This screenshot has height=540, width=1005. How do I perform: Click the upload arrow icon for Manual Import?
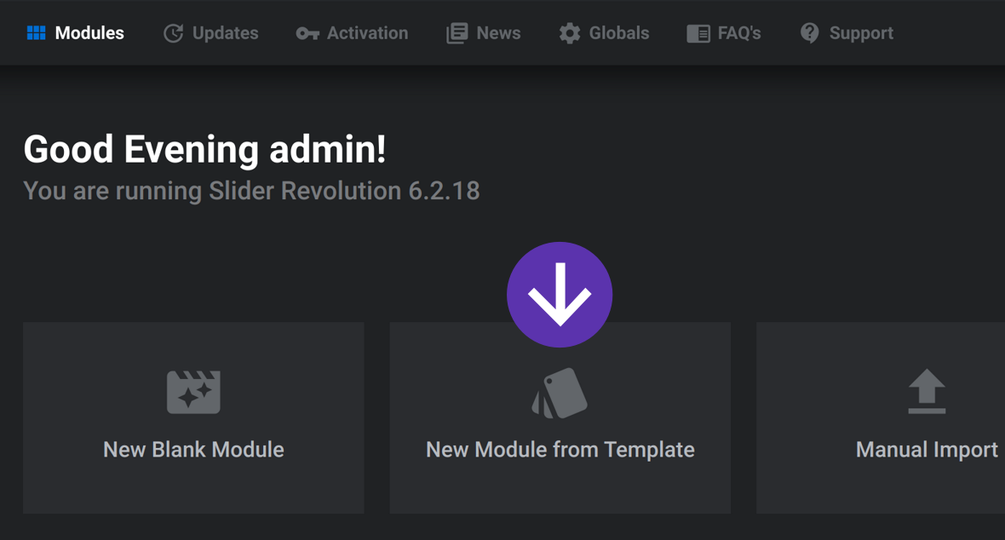tap(927, 392)
